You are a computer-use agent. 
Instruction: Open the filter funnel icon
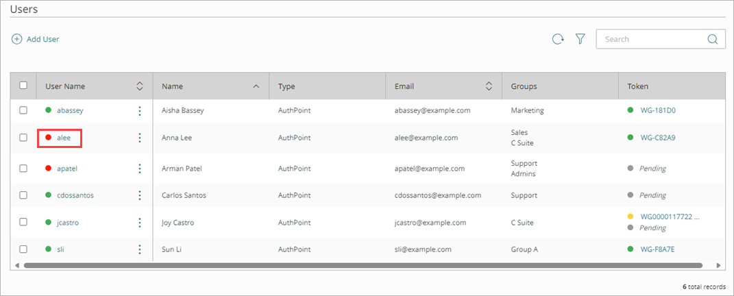pos(580,40)
